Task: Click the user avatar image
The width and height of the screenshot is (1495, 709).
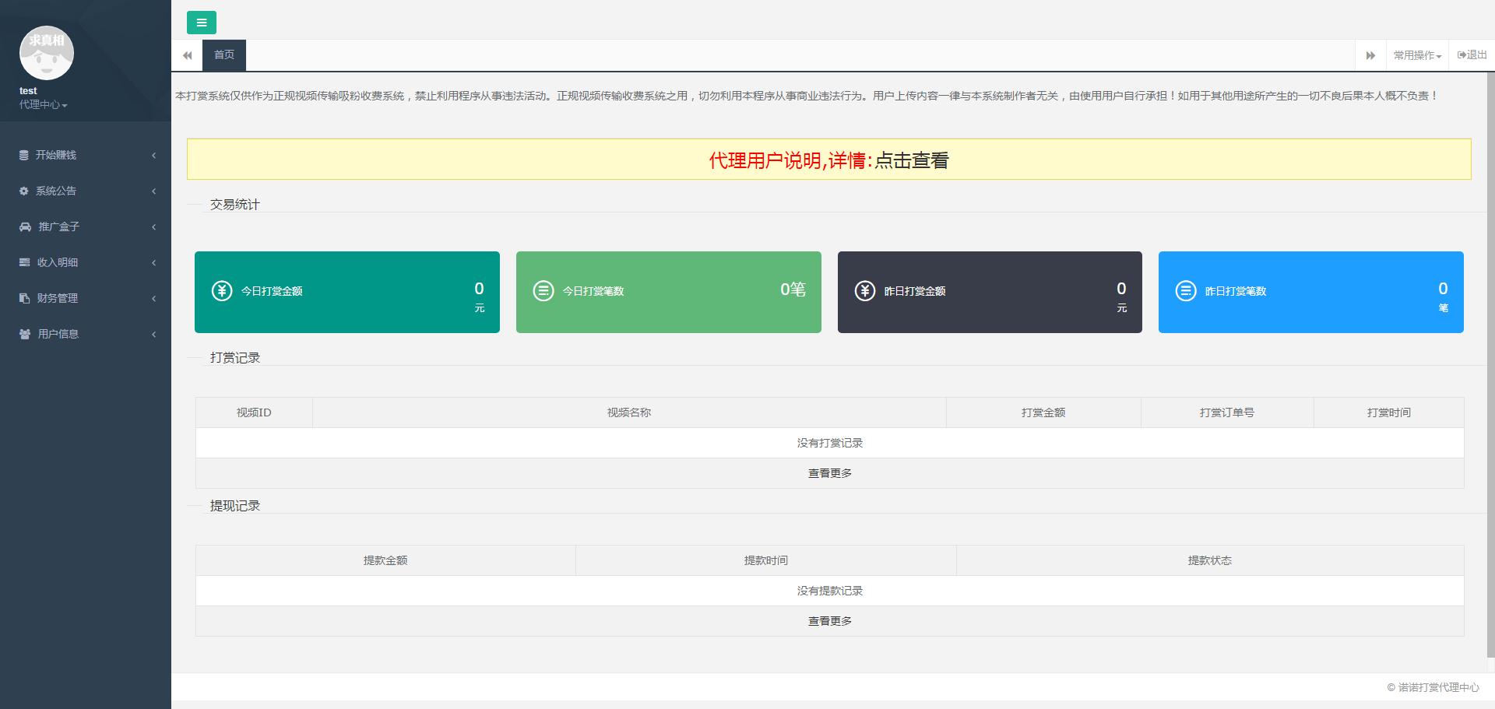Action: (x=47, y=53)
